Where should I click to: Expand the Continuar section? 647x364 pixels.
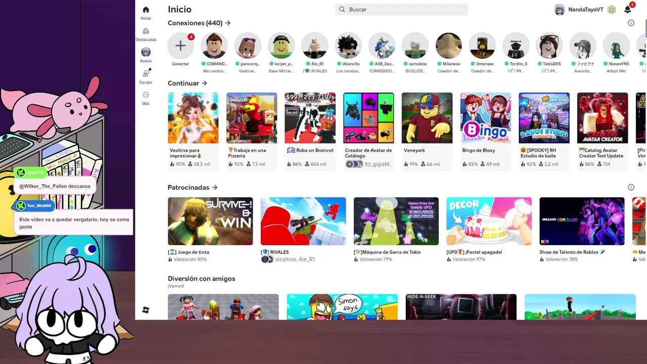tap(188, 83)
